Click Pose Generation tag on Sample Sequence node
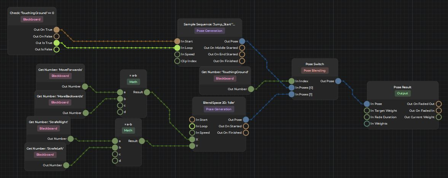Screen dimensions: 448x178 tap(210, 31)
